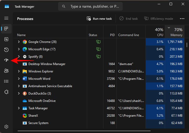Click the search box input field
189x133 pixels.
point(90,6)
